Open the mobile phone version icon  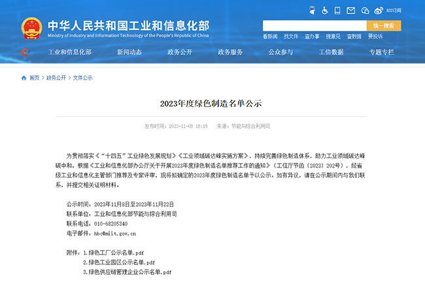[337, 10]
